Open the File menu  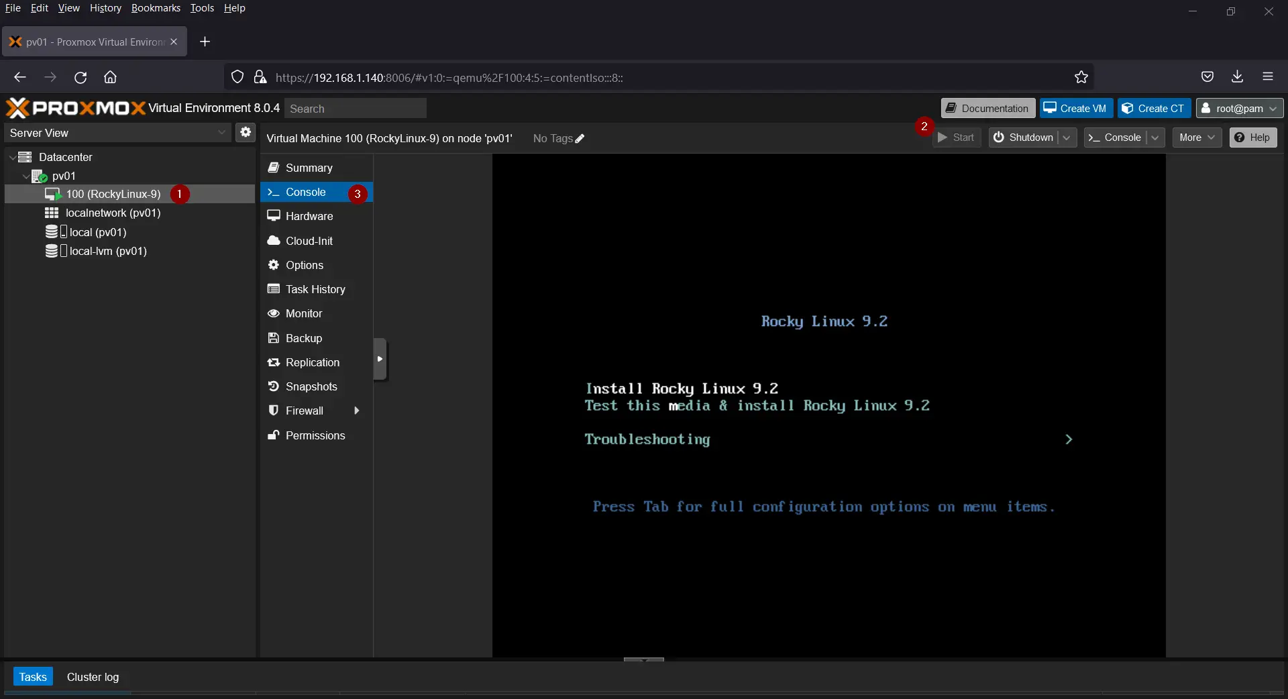[x=13, y=8]
